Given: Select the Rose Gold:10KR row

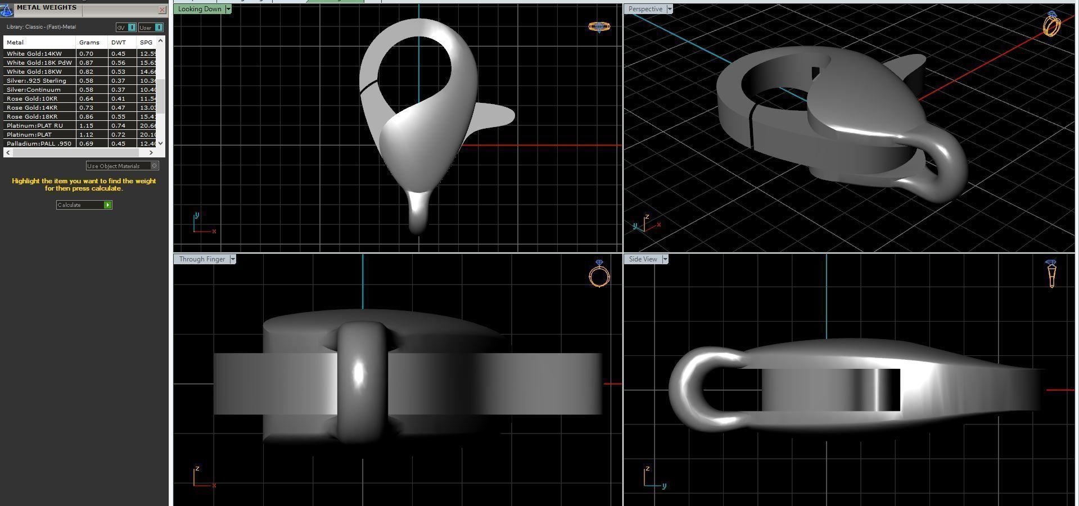Looking at the screenshot, I should click(80, 98).
